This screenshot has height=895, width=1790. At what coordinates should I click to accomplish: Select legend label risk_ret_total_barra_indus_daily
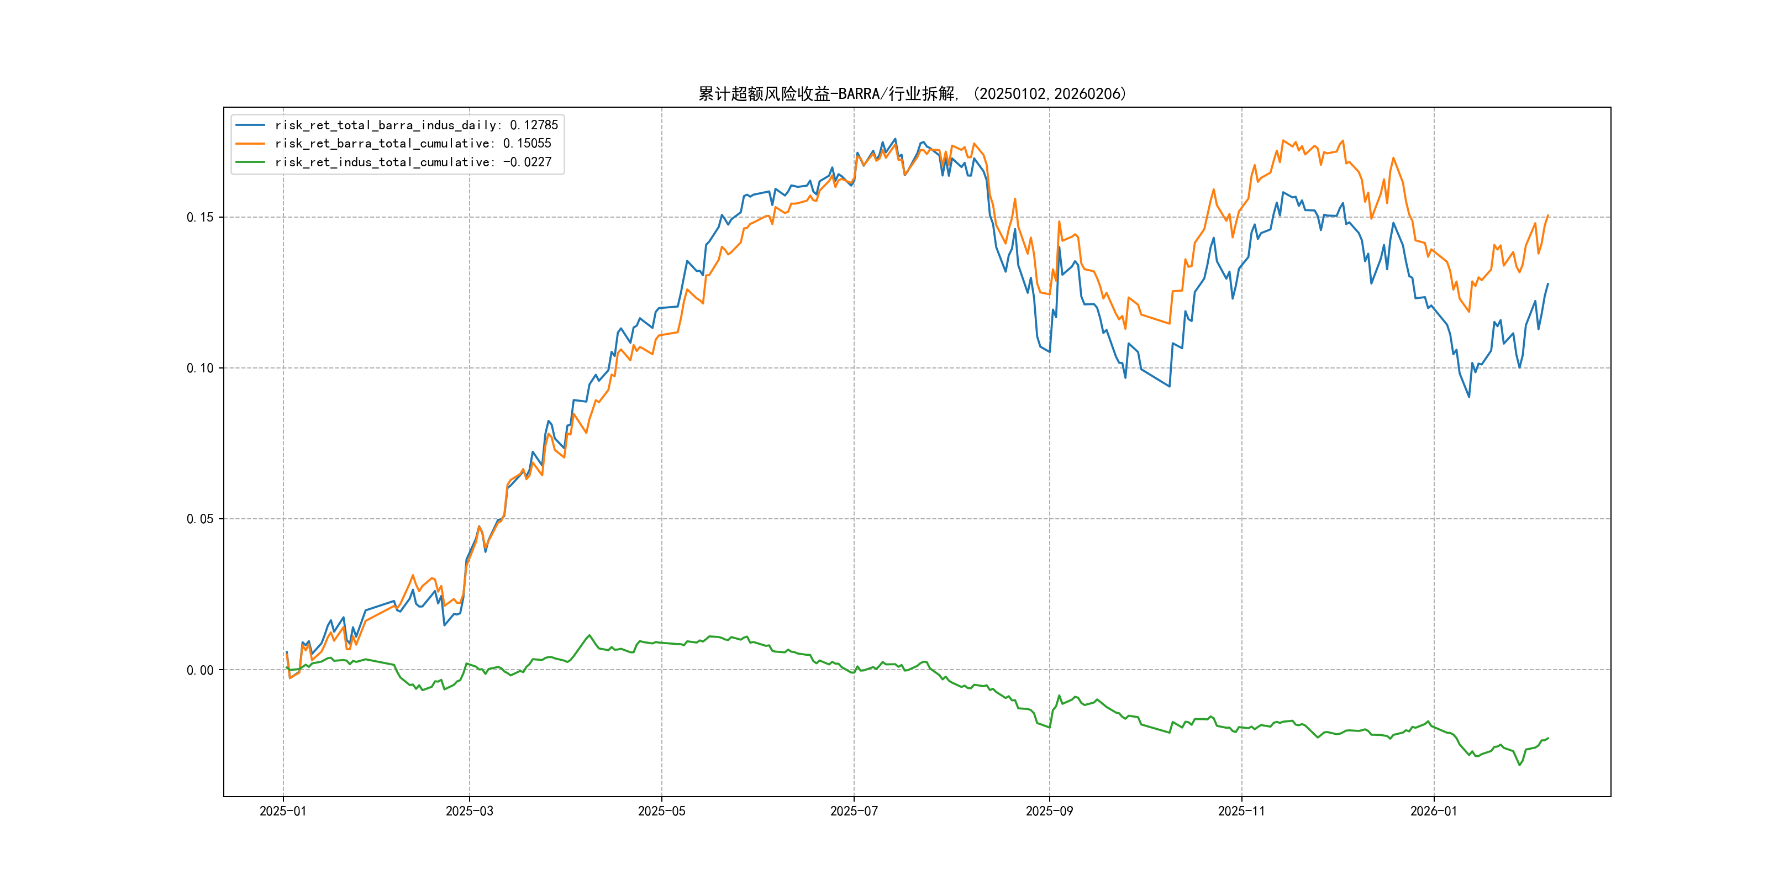(x=415, y=125)
